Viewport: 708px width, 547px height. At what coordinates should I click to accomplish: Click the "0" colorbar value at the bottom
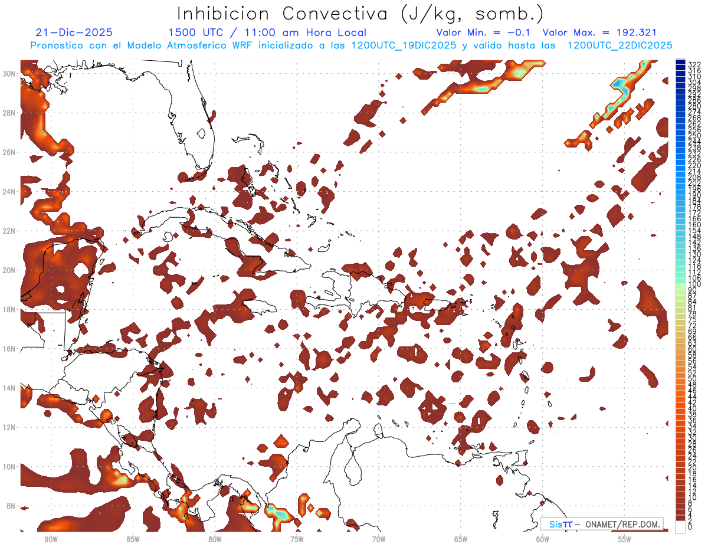coord(690,528)
